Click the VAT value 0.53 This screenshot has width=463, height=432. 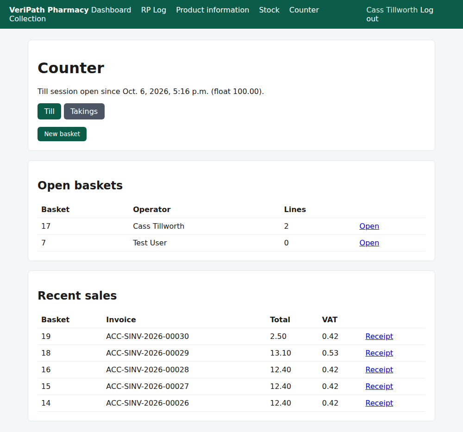click(x=330, y=353)
